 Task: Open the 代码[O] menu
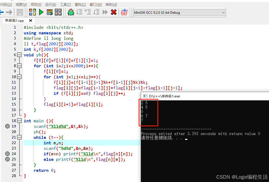point(6,5)
